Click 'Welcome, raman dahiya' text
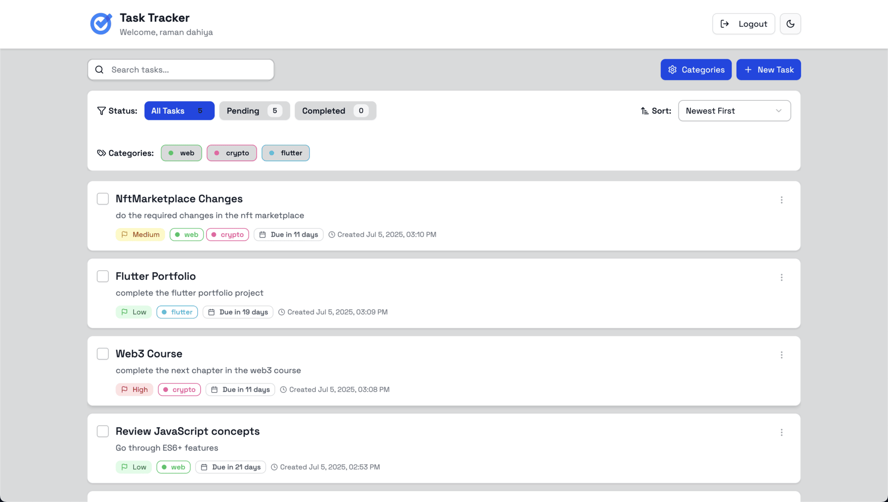 click(x=166, y=32)
